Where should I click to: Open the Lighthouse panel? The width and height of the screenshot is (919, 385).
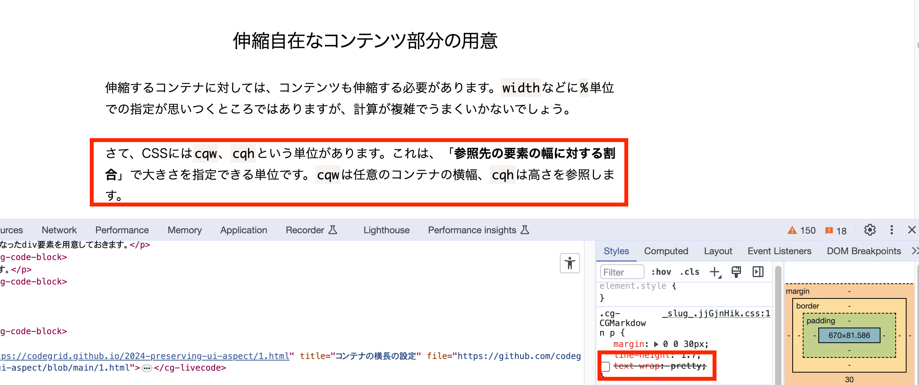pyautogui.click(x=386, y=230)
